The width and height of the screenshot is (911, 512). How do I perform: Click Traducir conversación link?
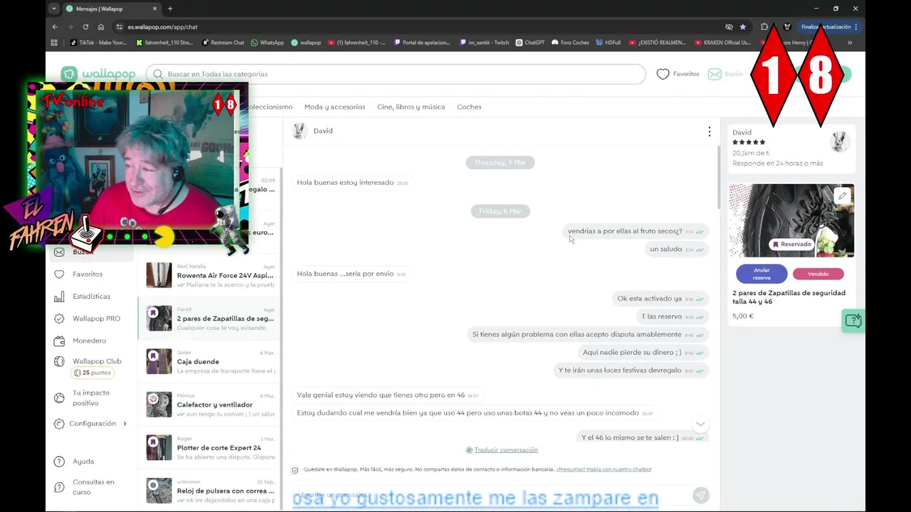(506, 449)
